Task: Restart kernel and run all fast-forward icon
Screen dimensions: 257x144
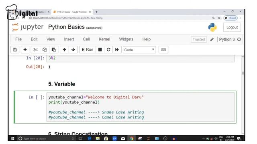Action: coord(117,50)
